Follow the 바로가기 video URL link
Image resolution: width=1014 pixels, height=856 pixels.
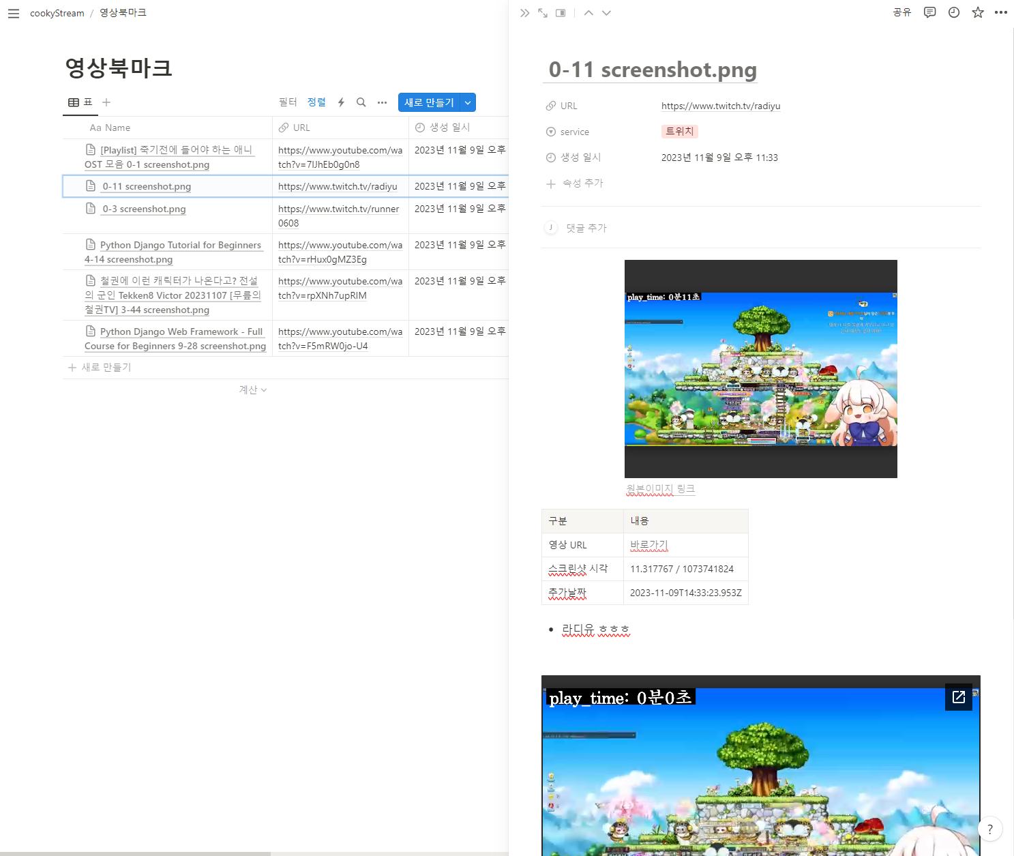pyautogui.click(x=649, y=544)
